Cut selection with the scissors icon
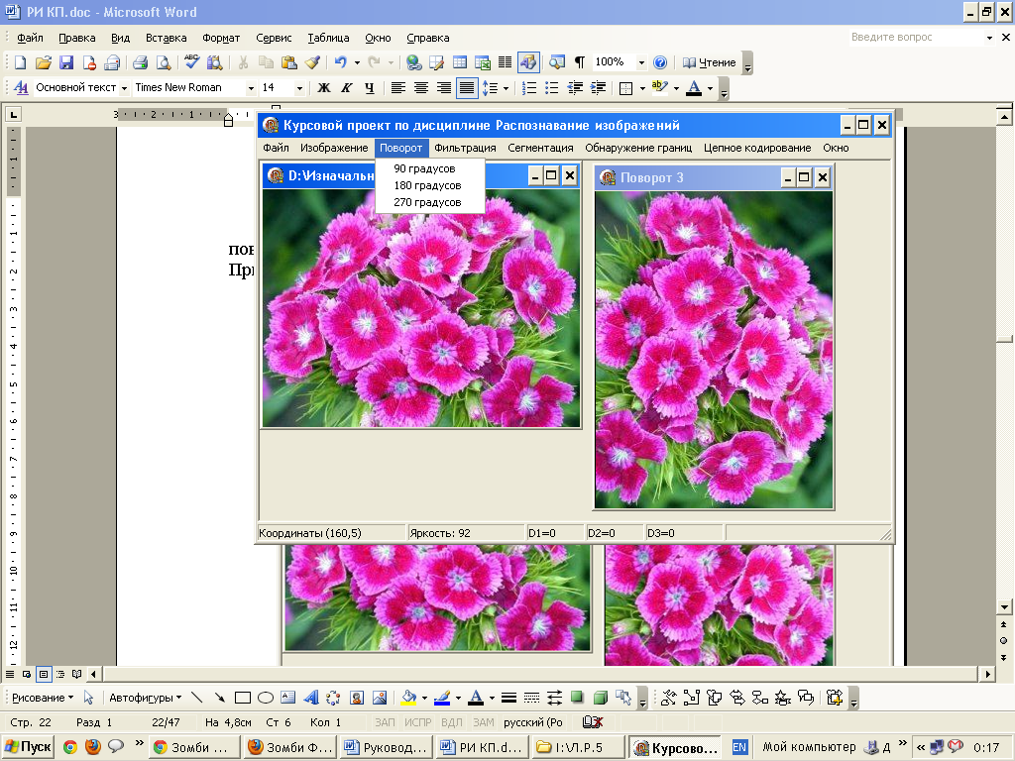This screenshot has width=1015, height=761. [x=244, y=62]
